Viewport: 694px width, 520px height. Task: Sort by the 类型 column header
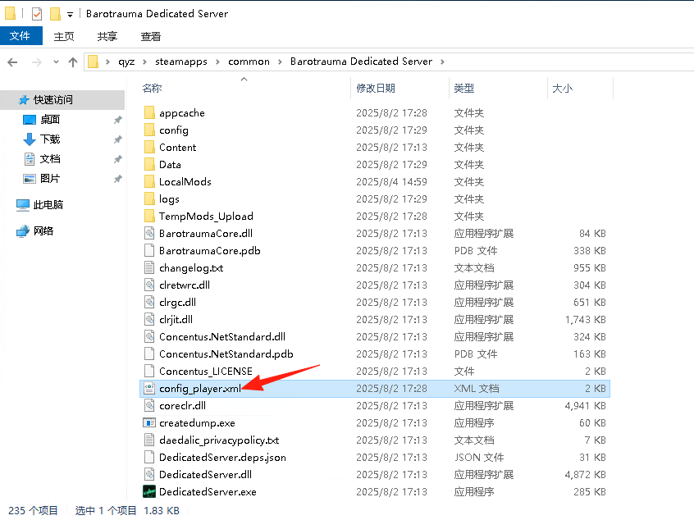[464, 89]
